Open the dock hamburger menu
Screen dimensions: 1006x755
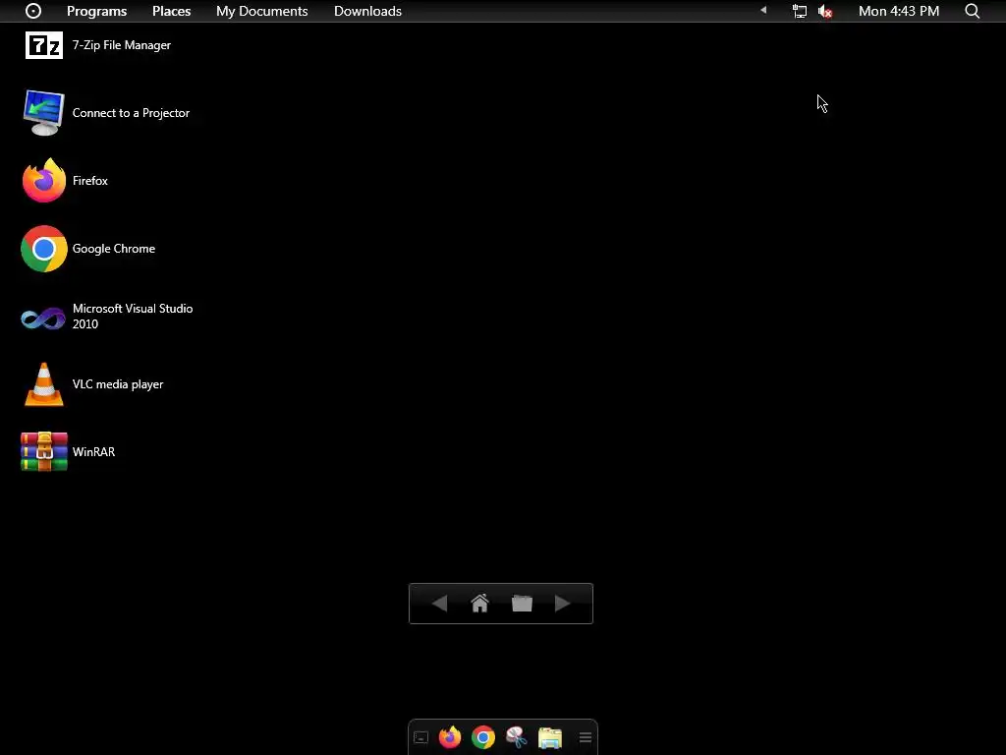coord(586,737)
